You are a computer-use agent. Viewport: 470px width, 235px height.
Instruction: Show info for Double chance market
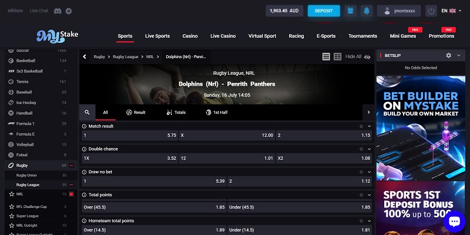point(84,149)
